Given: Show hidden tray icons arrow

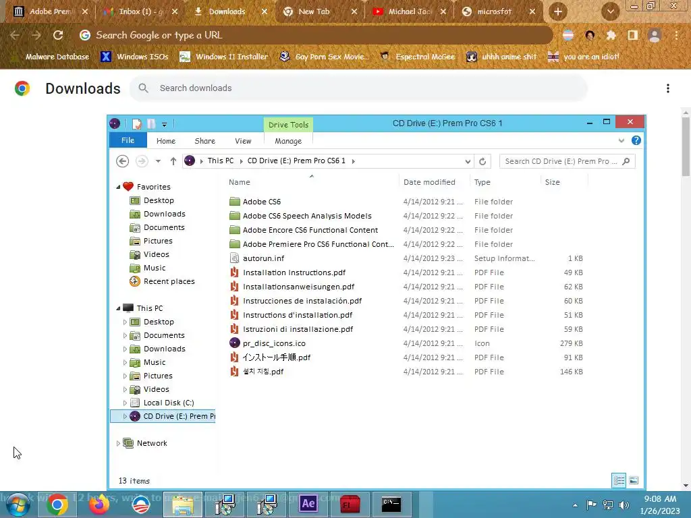Looking at the screenshot, I should tap(575, 505).
